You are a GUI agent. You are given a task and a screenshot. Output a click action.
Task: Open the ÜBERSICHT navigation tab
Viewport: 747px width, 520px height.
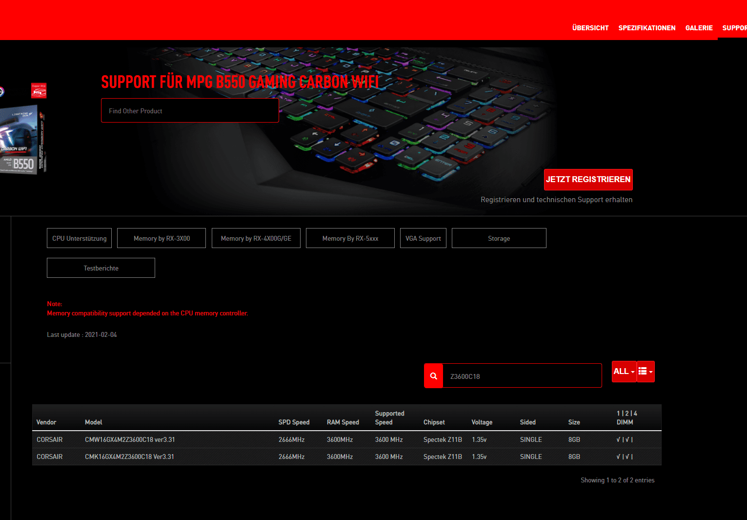(x=590, y=28)
